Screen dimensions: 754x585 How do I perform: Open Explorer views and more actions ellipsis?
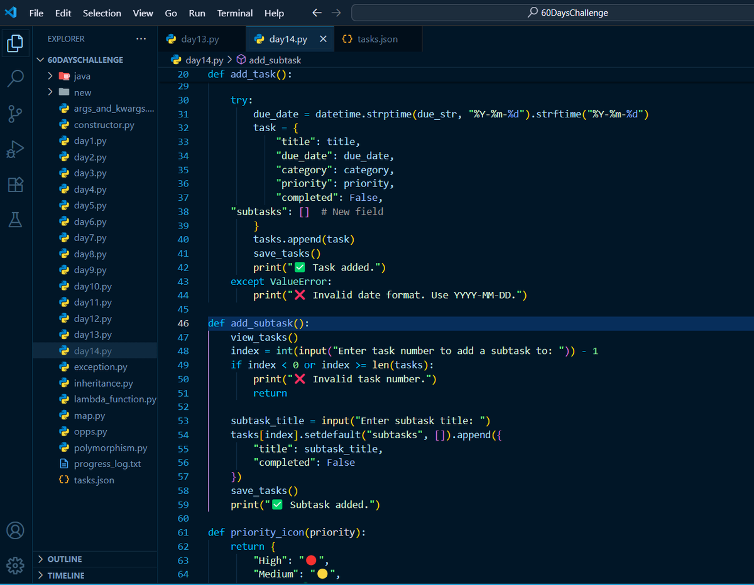point(141,39)
